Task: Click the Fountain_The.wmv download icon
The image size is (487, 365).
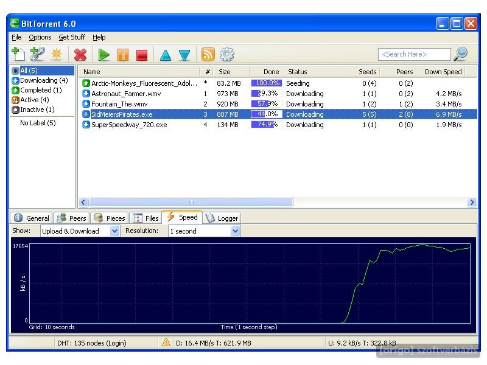Action: pyautogui.click(x=86, y=103)
